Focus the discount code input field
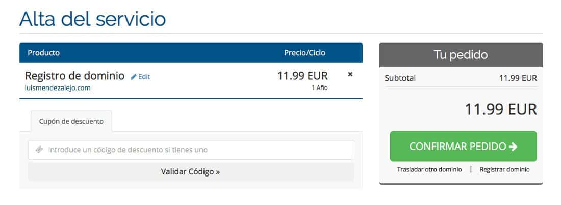Image resolution: width=561 pixels, height=205 pixels. [191, 150]
